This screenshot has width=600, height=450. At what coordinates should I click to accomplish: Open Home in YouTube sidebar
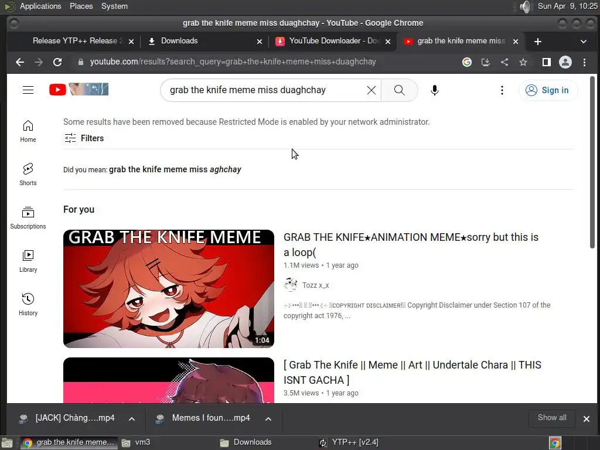(x=28, y=131)
